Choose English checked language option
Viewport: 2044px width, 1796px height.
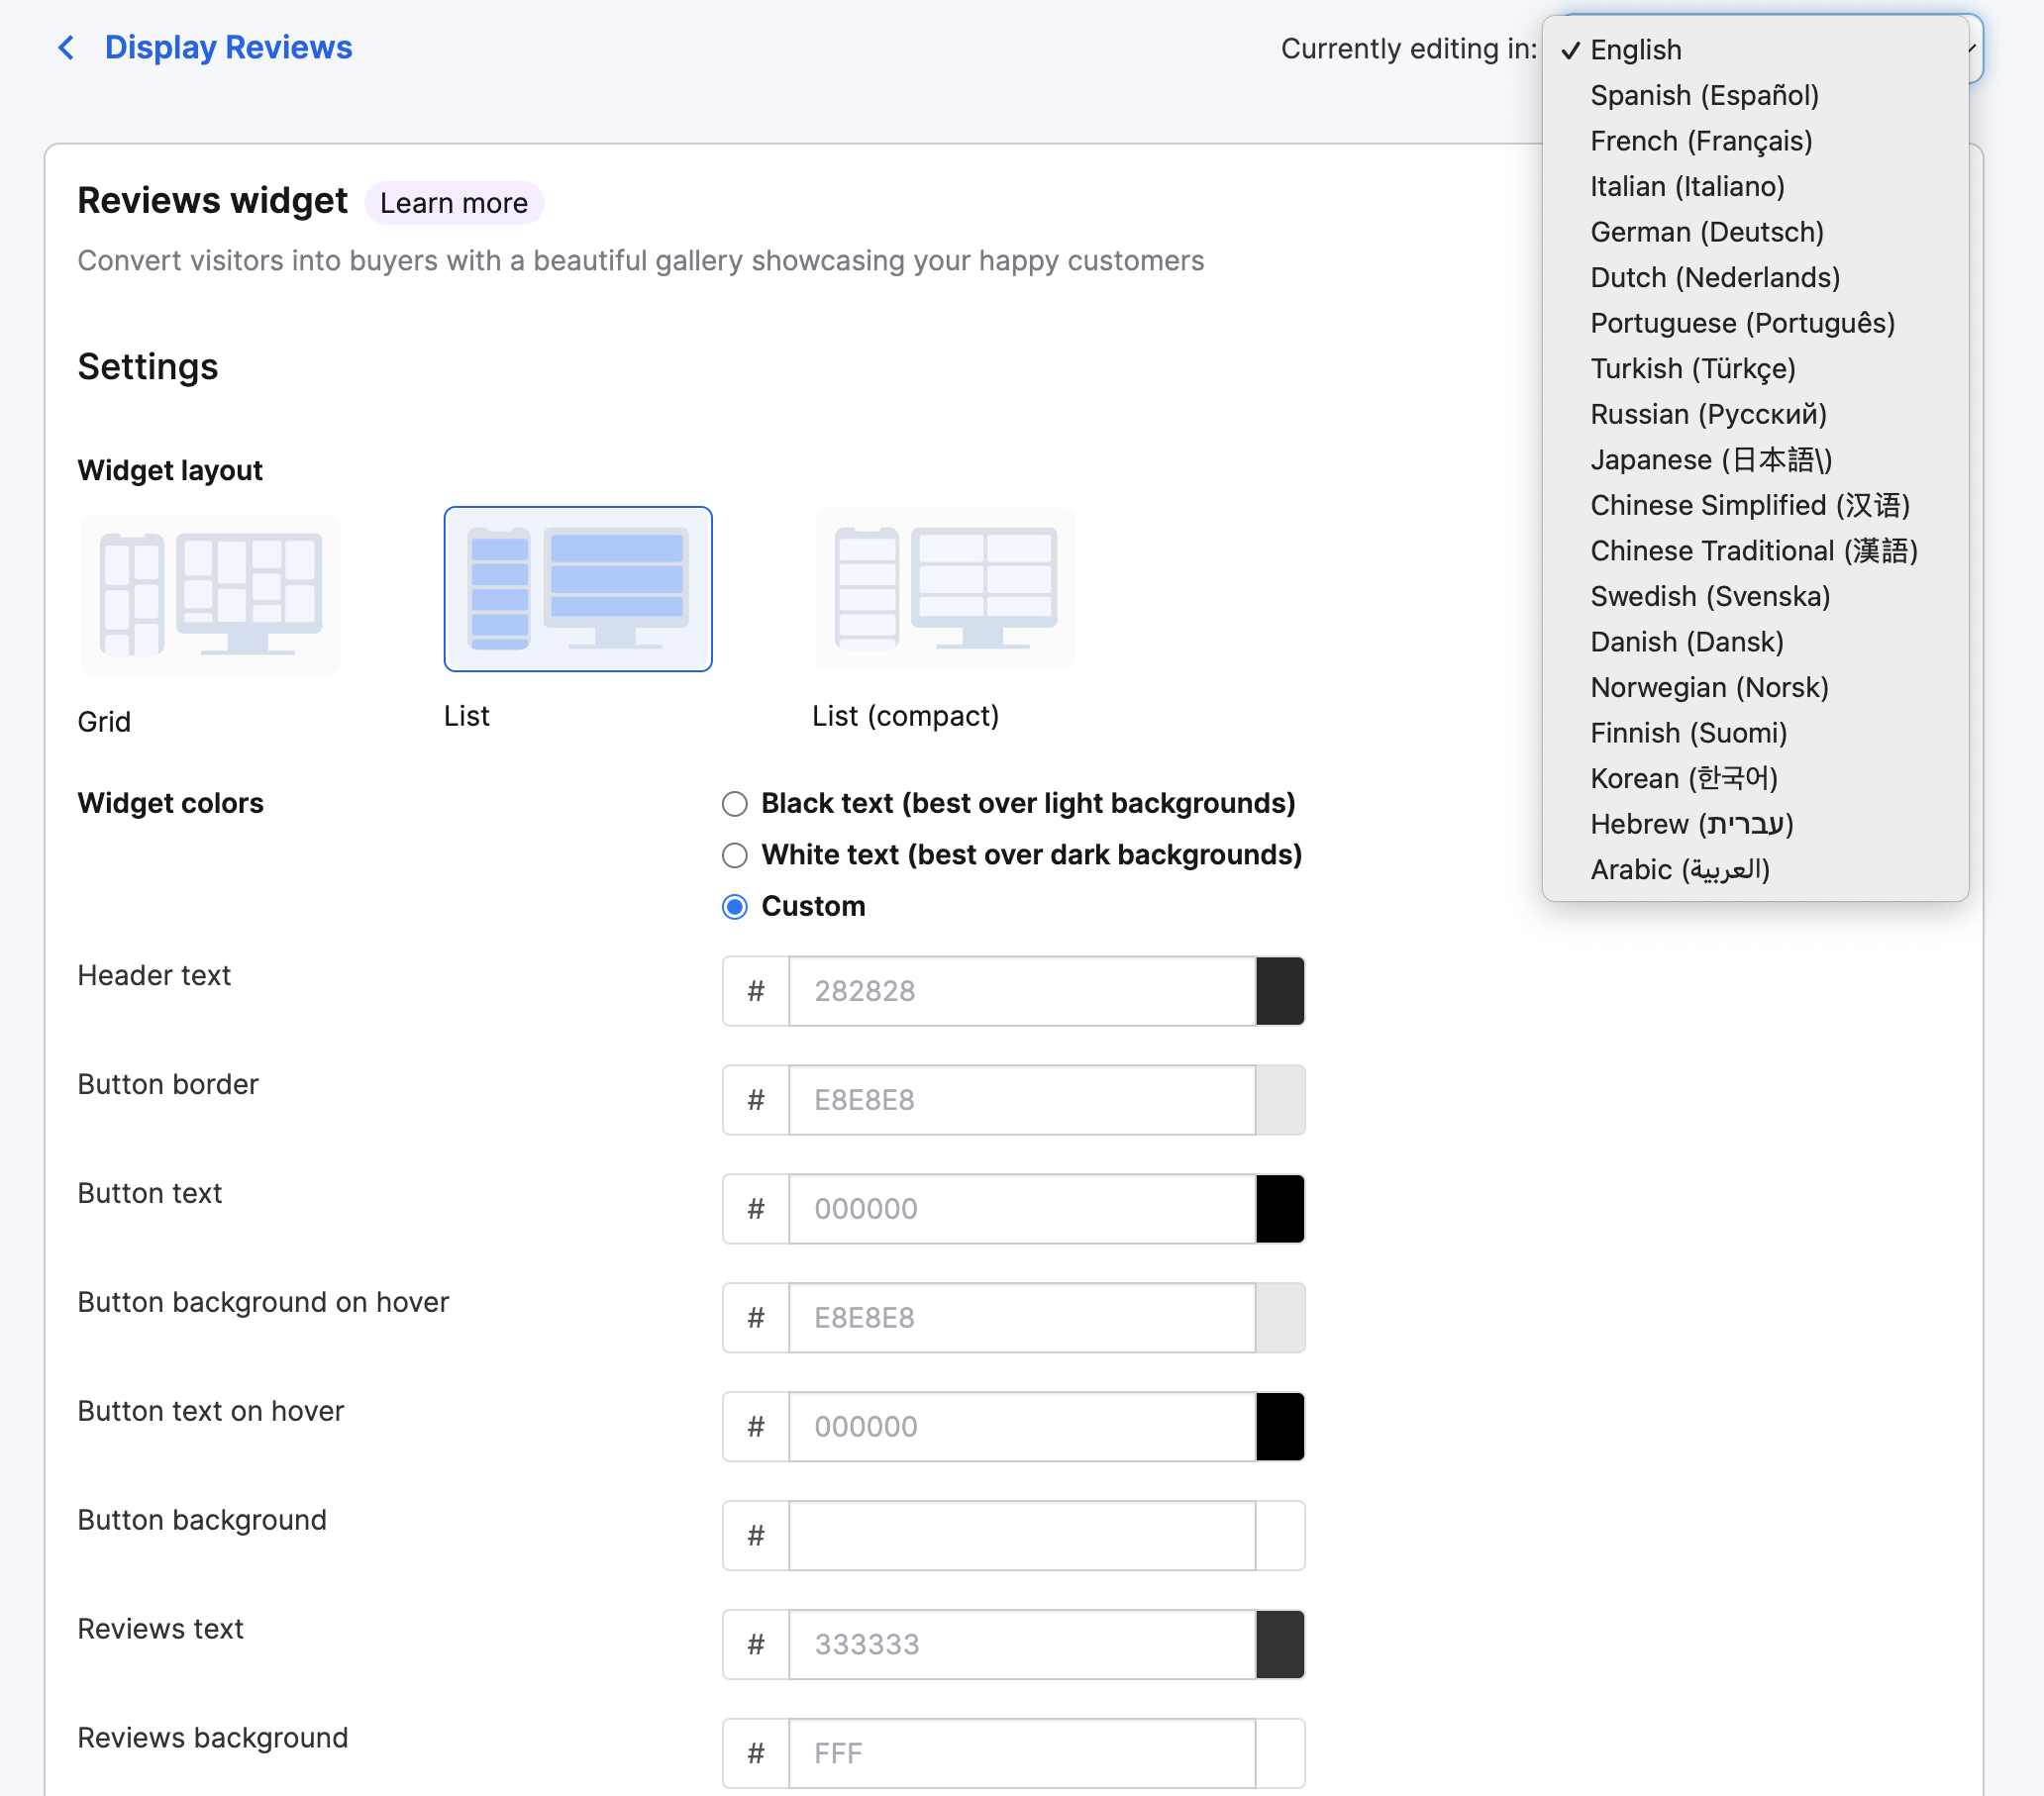pyautogui.click(x=1636, y=50)
